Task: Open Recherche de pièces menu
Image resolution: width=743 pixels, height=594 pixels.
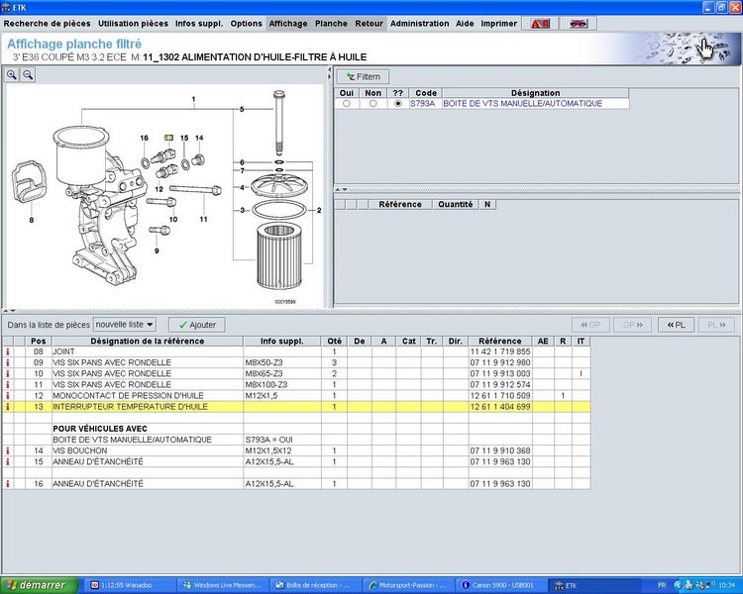Action: coord(47,23)
